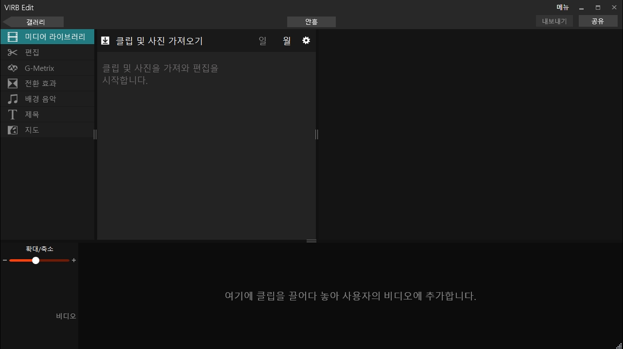
Task: Click the 공유 share button
Action: pyautogui.click(x=598, y=21)
